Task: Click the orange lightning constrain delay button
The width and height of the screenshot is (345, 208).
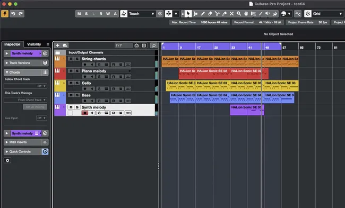Action: pyautogui.click(x=5, y=14)
